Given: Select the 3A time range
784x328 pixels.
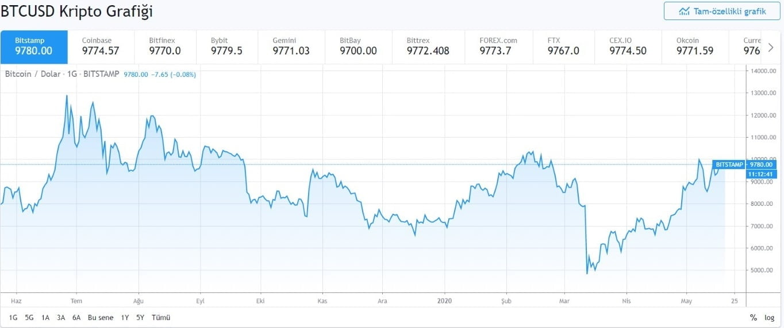Looking at the screenshot, I should (61, 317).
